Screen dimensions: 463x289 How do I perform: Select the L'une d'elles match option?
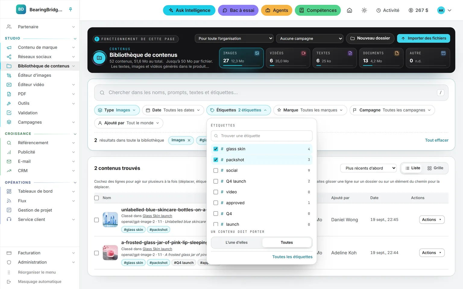[237, 243]
